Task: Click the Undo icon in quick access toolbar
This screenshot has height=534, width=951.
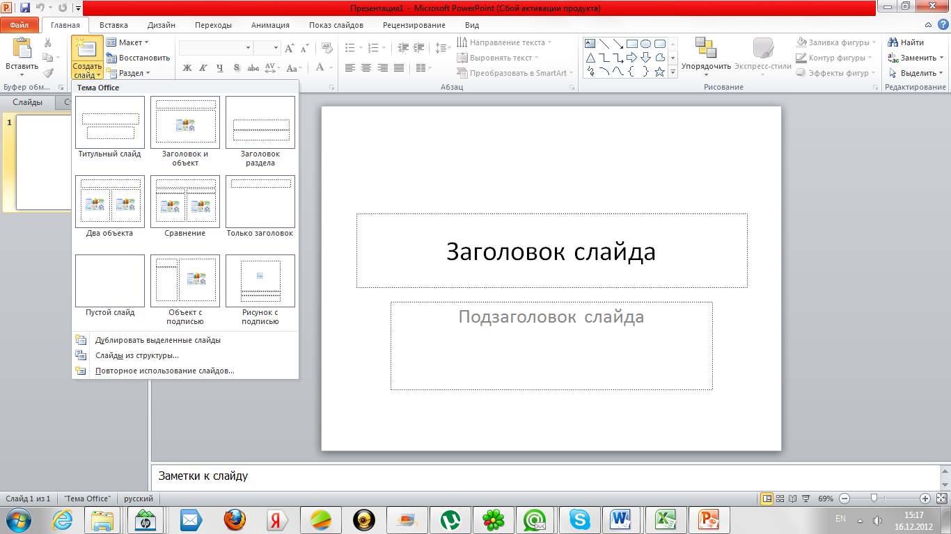Action: point(40,8)
